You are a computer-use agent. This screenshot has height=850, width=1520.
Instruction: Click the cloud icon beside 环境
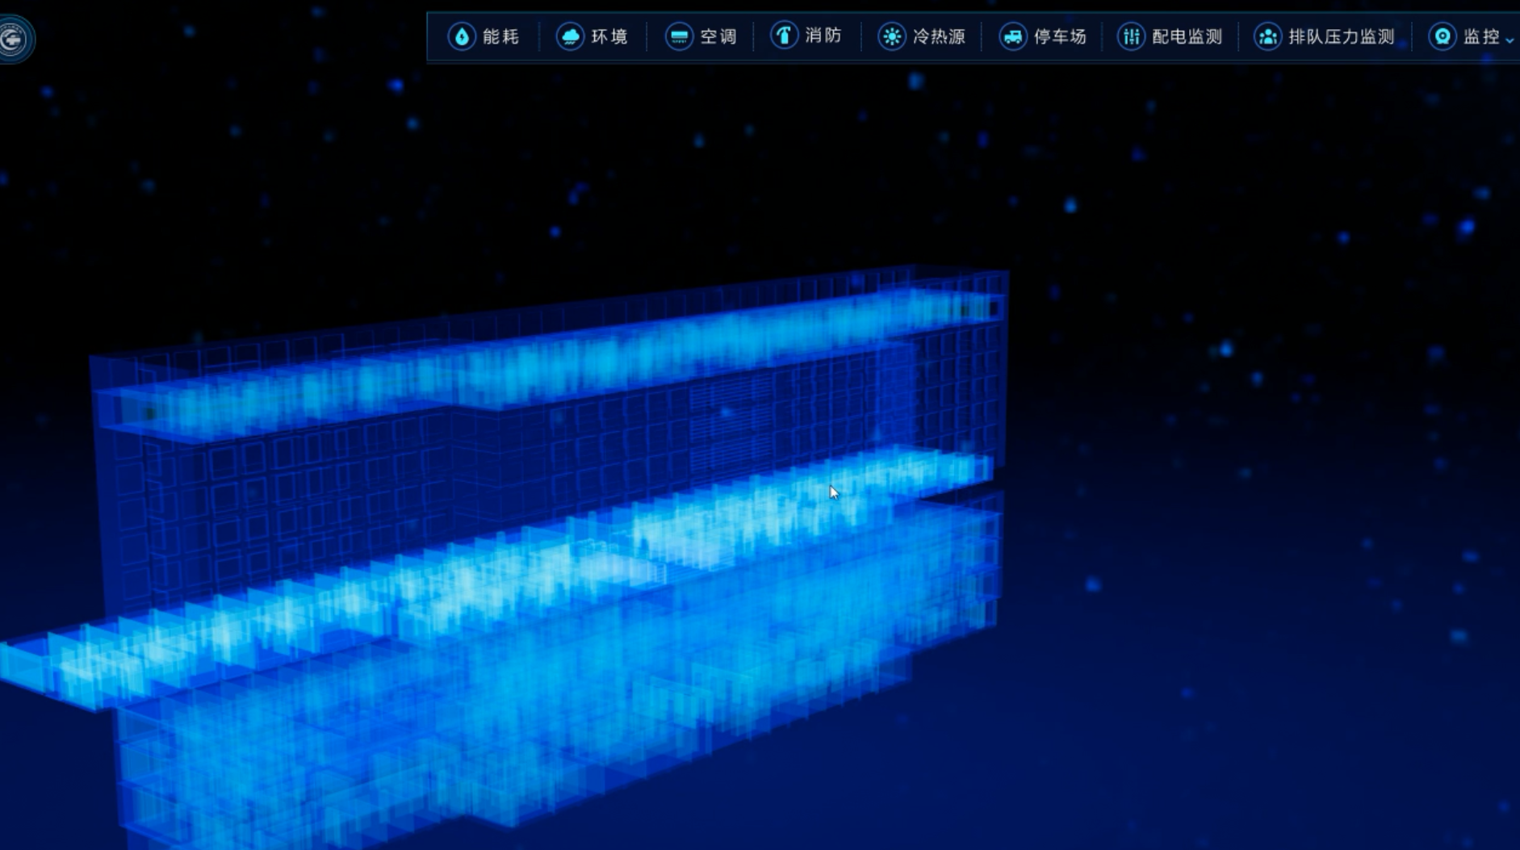click(570, 36)
